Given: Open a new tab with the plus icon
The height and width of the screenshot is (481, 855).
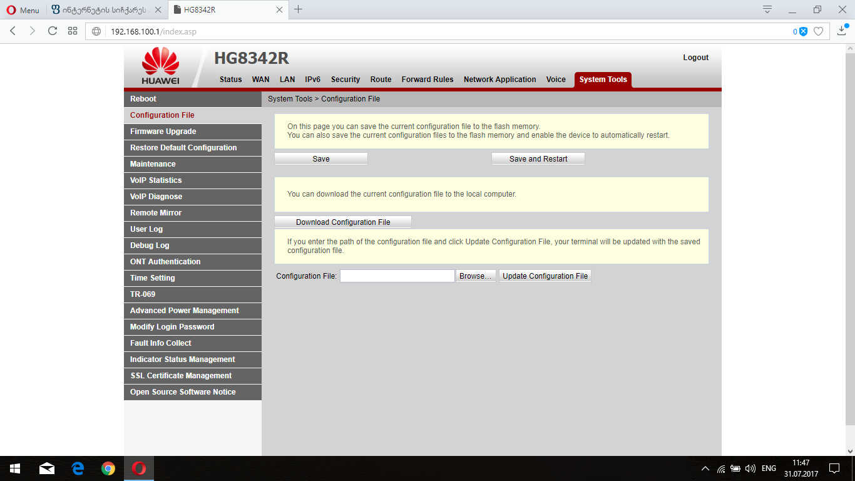Looking at the screenshot, I should point(299,9).
